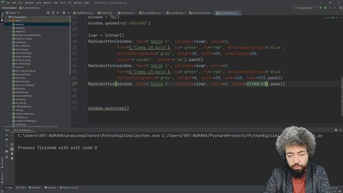This screenshot has width=343, height=193.
Task: Open the Run menu
Action: (56, 3)
